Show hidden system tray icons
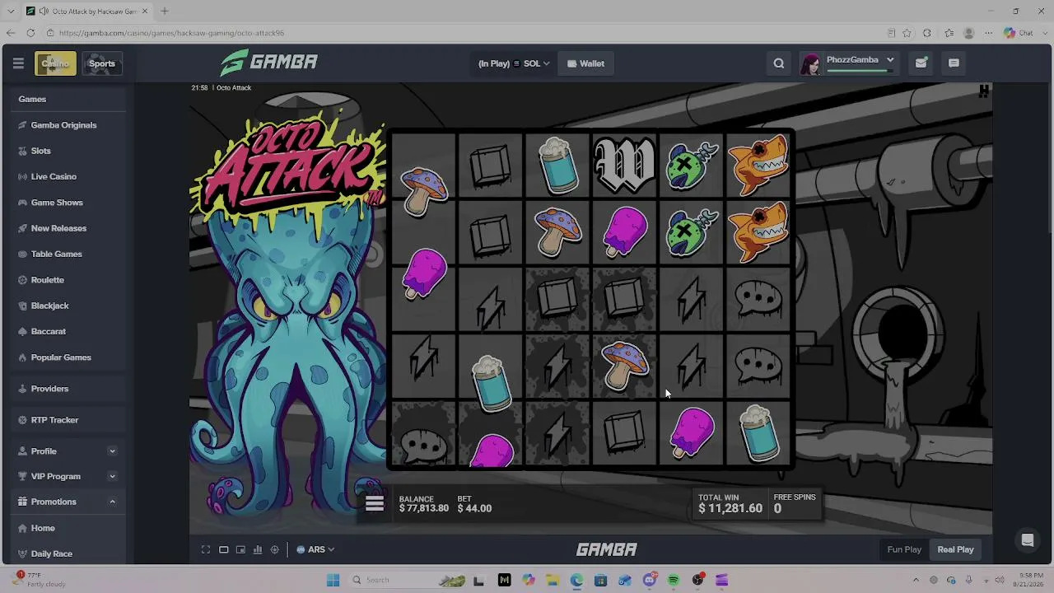 916,581
